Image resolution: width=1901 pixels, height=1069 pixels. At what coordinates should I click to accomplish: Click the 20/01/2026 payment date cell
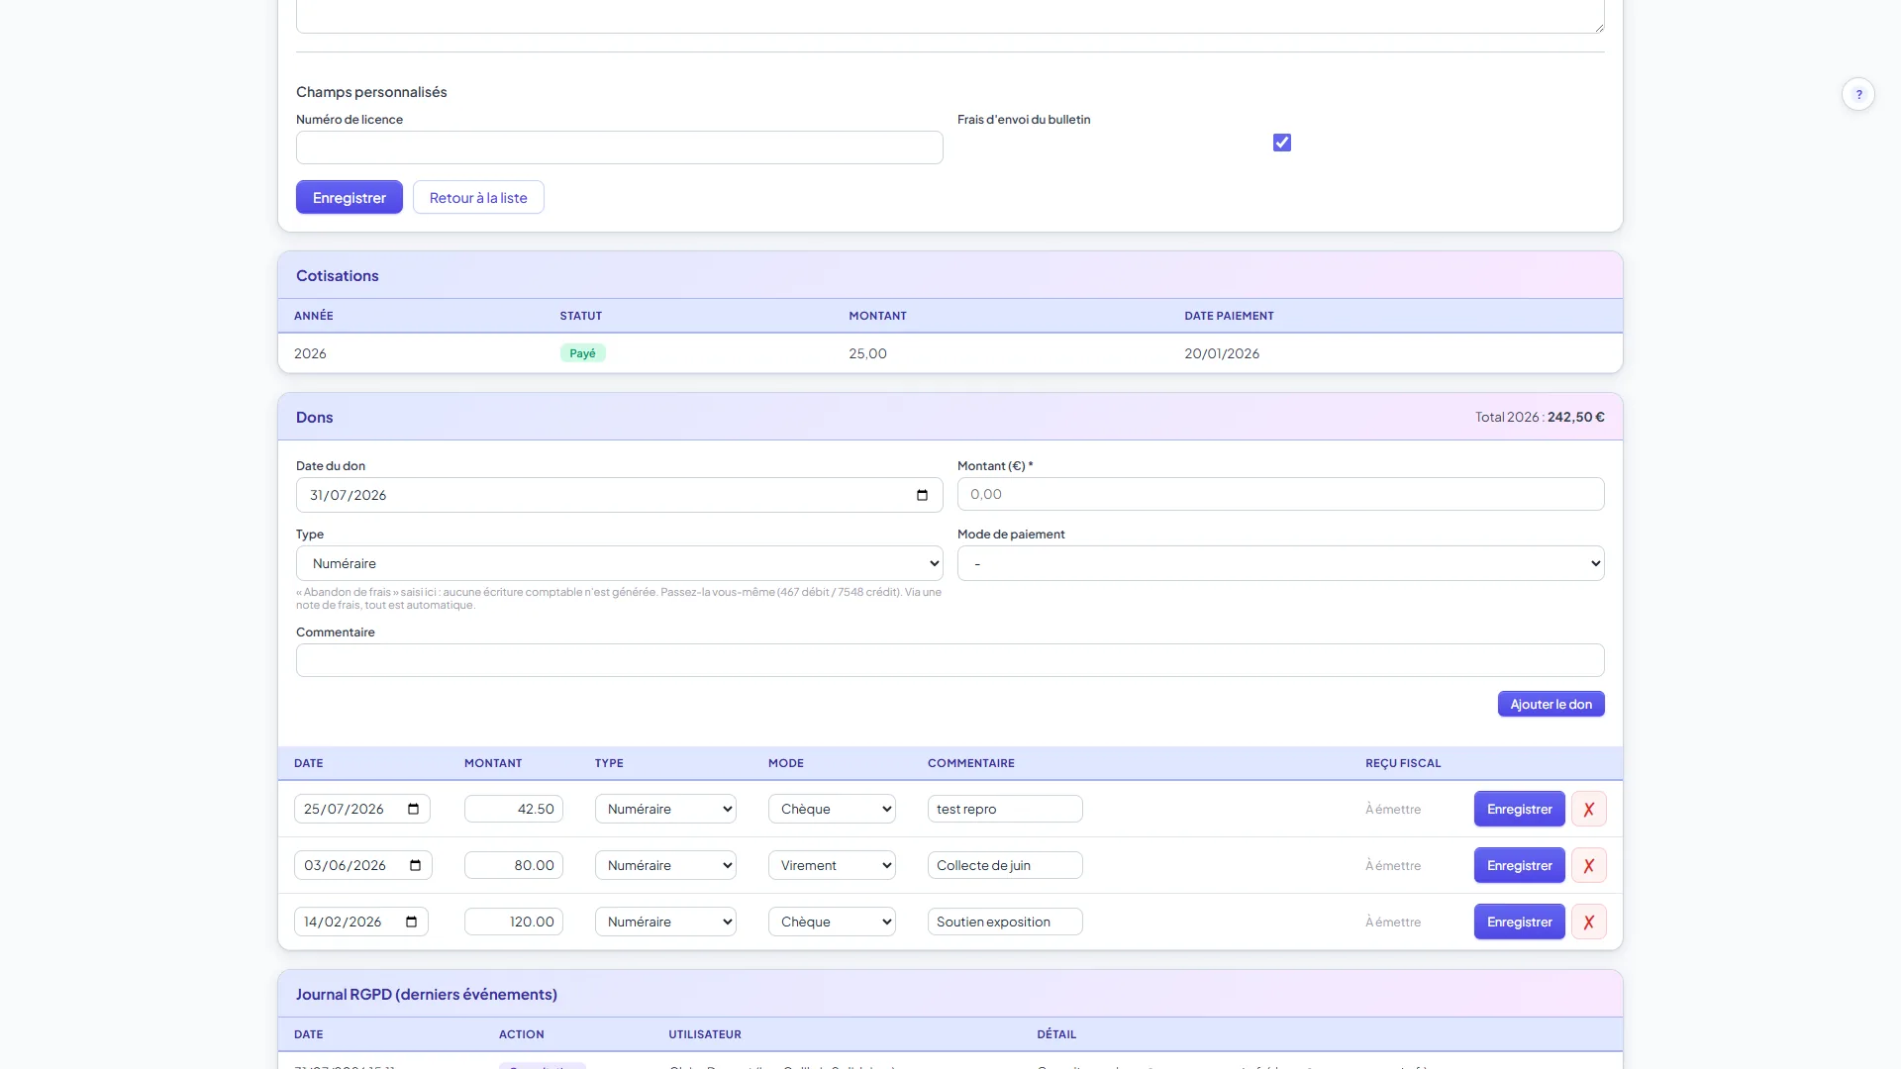tap(1222, 353)
